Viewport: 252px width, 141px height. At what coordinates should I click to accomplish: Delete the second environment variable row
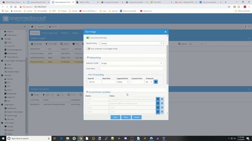(162, 103)
